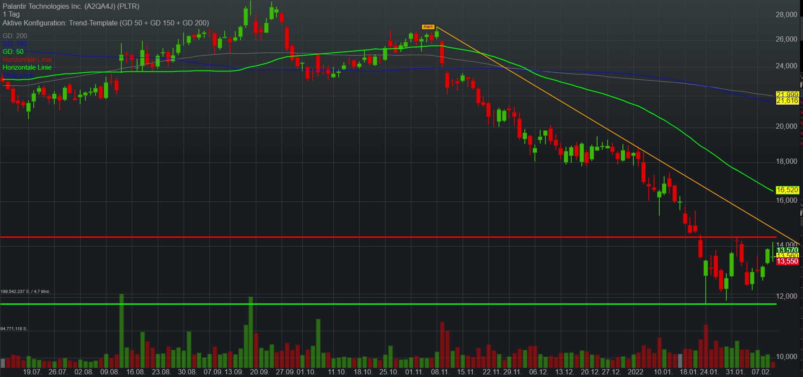Click the 26.07. date label
The height and width of the screenshot is (377, 803).
tap(58, 372)
